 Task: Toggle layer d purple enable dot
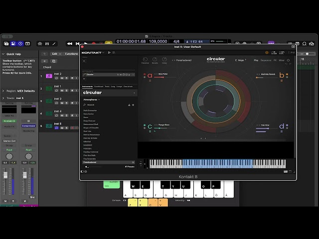[x=287, y=125]
